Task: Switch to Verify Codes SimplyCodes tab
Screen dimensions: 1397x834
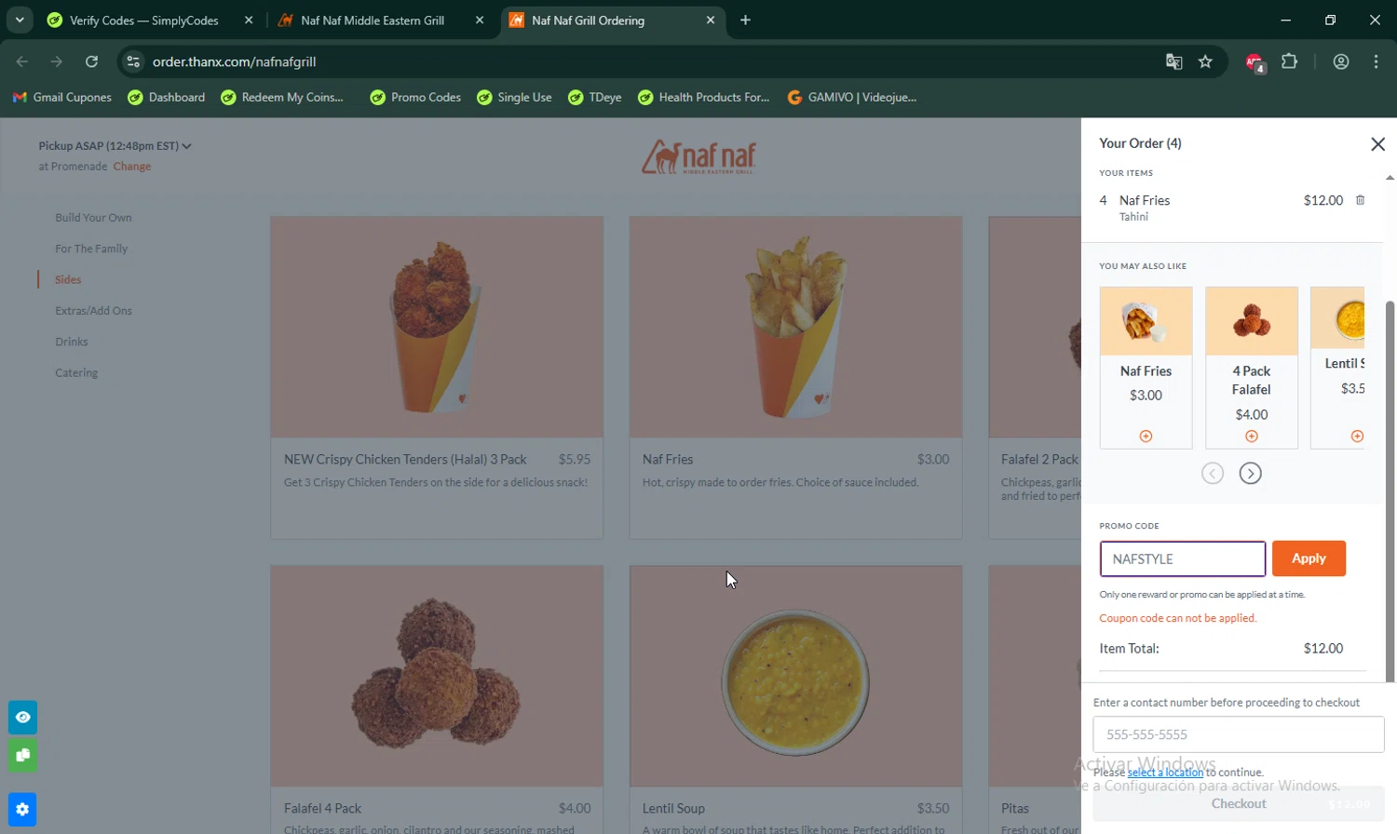Action: point(143,20)
